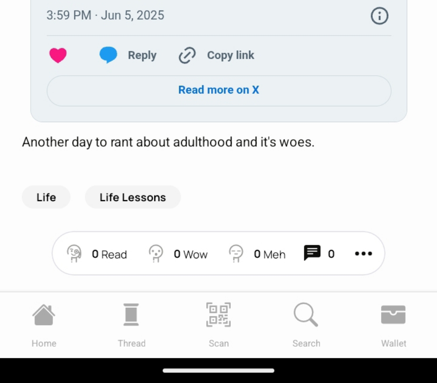Open the Search tab

point(306,325)
